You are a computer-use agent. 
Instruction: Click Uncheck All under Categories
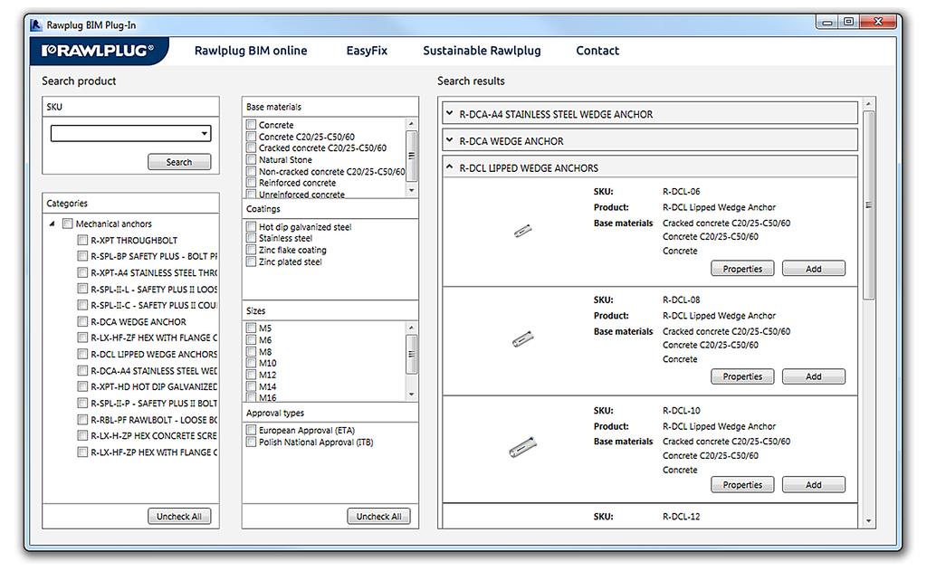[179, 516]
